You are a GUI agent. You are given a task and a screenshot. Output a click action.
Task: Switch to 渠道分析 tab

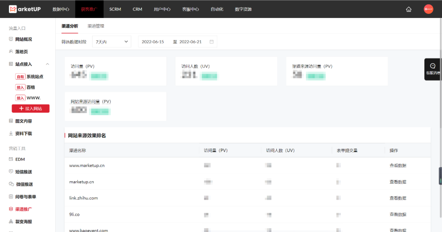point(70,26)
